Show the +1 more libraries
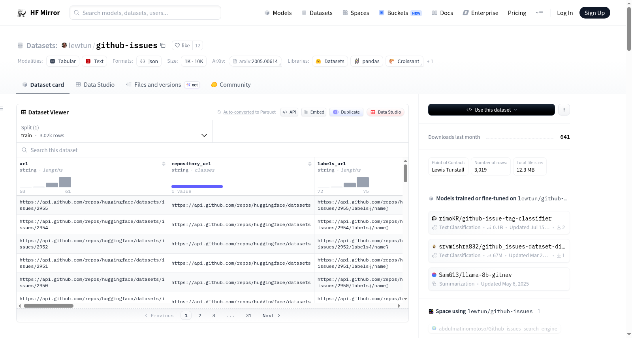The width and height of the screenshot is (632, 338). [x=430, y=61]
